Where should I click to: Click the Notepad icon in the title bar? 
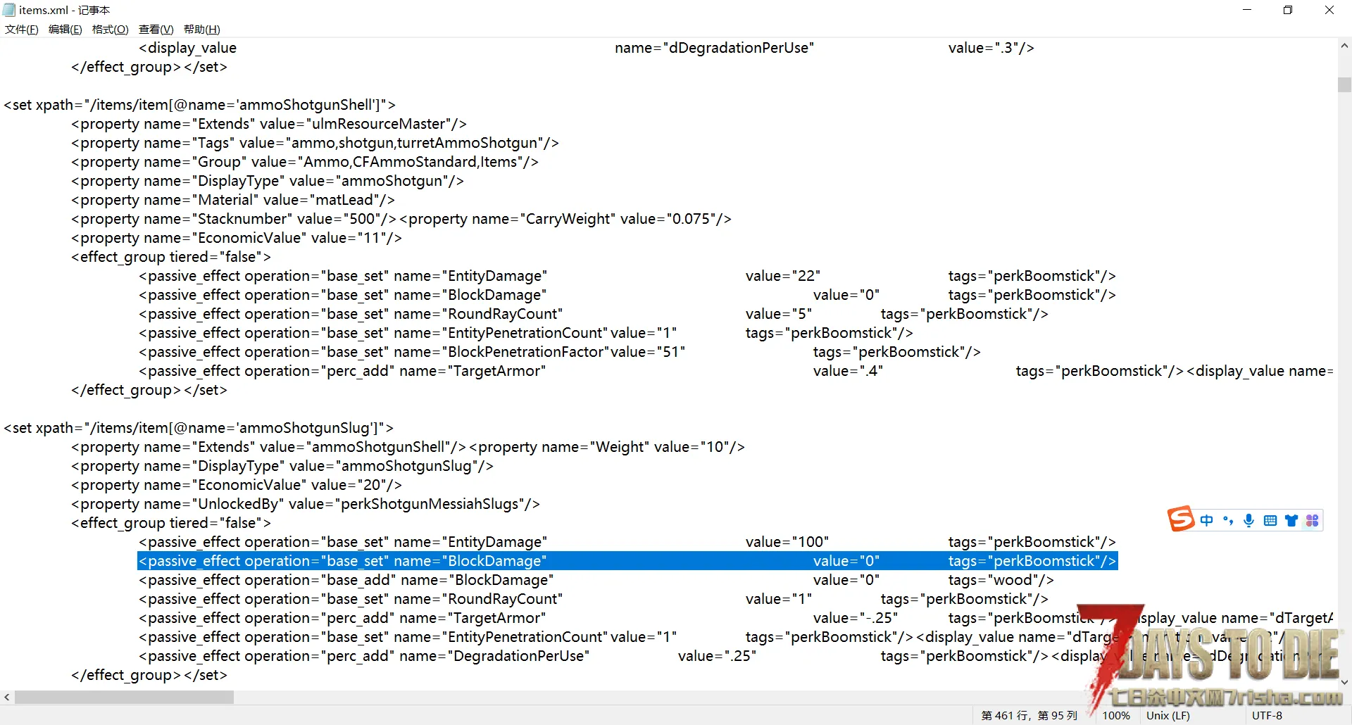coord(9,10)
